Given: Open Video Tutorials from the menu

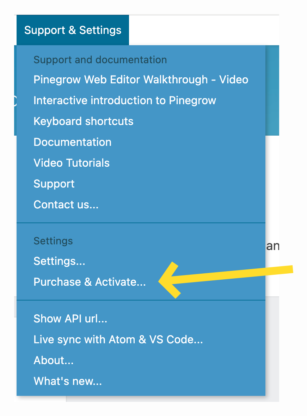Looking at the screenshot, I should click(x=71, y=163).
